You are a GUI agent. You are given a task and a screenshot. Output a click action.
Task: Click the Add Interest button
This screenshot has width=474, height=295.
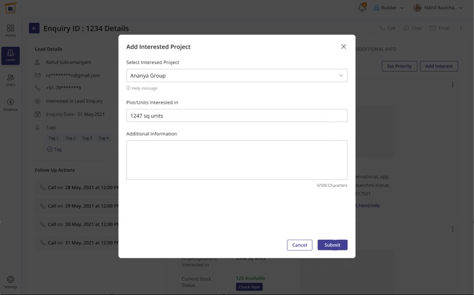point(438,66)
